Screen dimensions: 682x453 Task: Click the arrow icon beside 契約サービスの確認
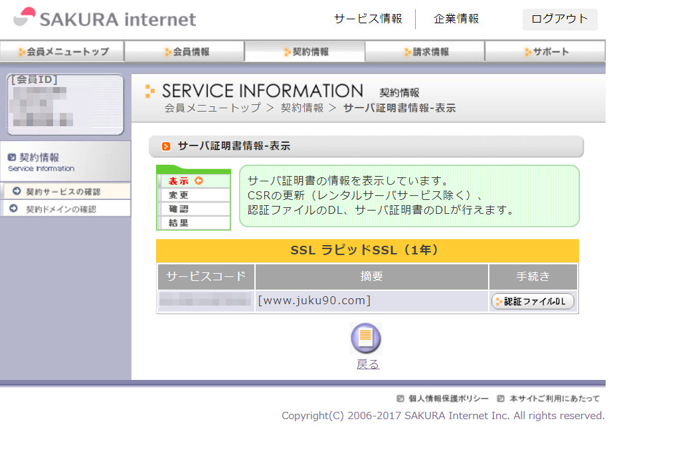[x=17, y=191]
